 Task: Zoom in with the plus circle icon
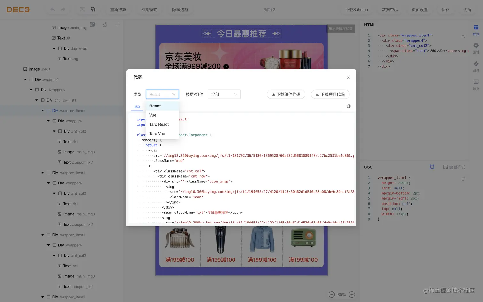coord(352,295)
